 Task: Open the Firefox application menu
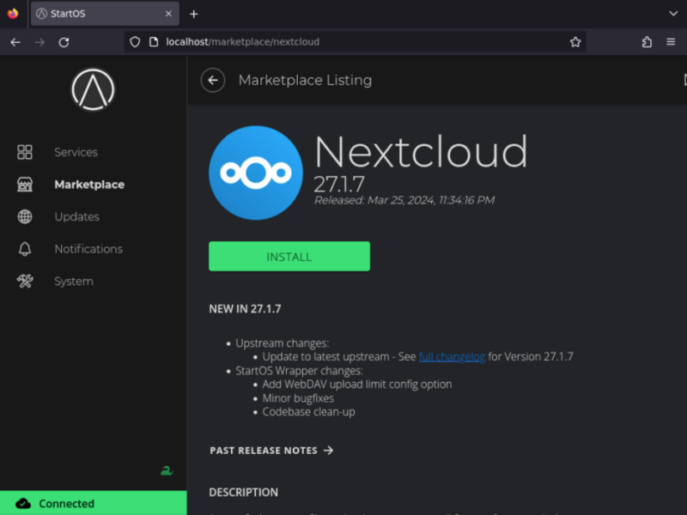[x=671, y=41]
